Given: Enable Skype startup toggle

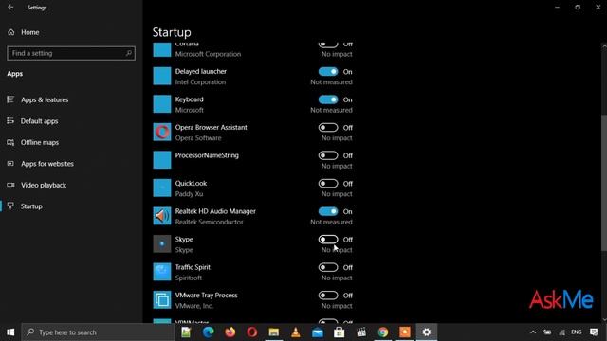Looking at the screenshot, I should pos(328,240).
